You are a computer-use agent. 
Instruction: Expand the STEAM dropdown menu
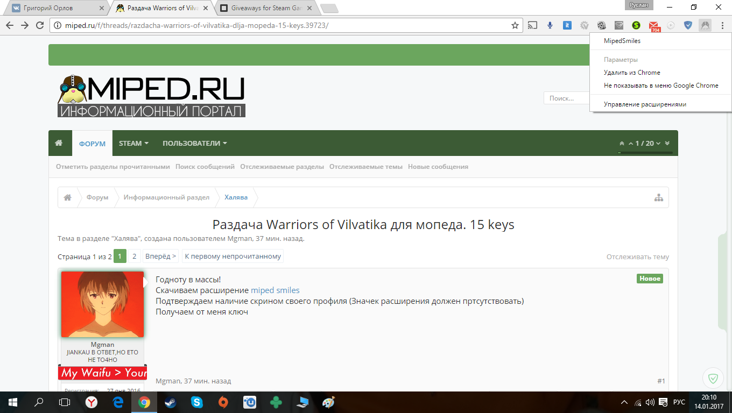tap(133, 144)
